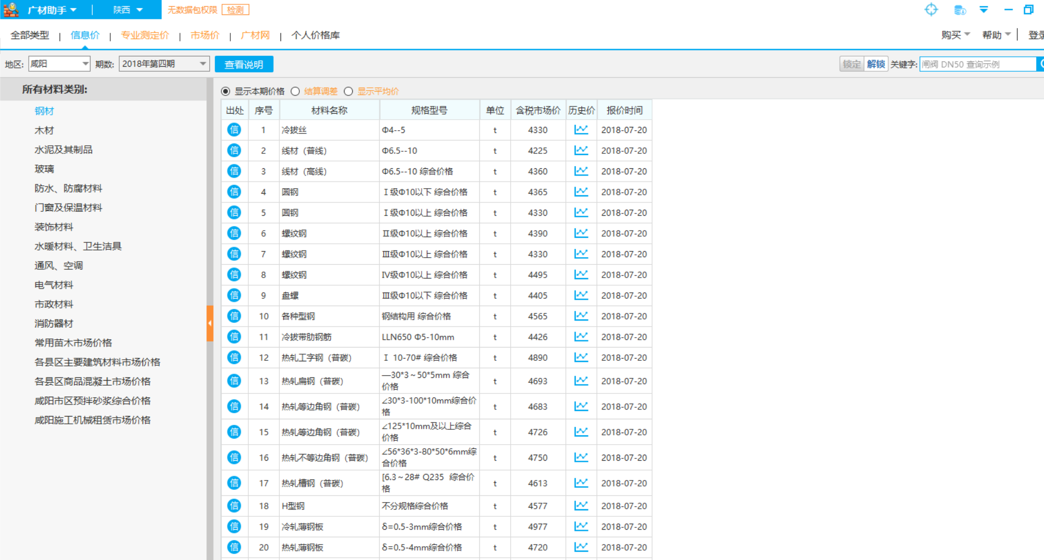Select 门窗及保温材料 category
This screenshot has height=560, width=1044.
point(68,207)
